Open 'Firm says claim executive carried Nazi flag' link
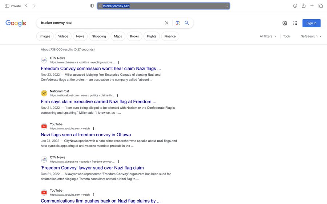 coord(98,101)
